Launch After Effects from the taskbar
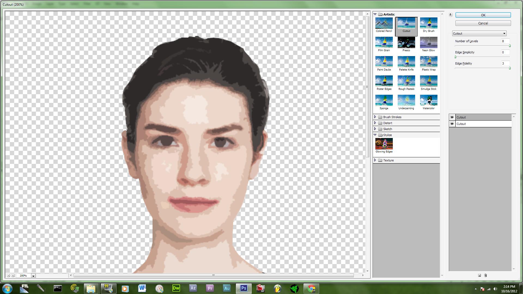 pos(193,288)
